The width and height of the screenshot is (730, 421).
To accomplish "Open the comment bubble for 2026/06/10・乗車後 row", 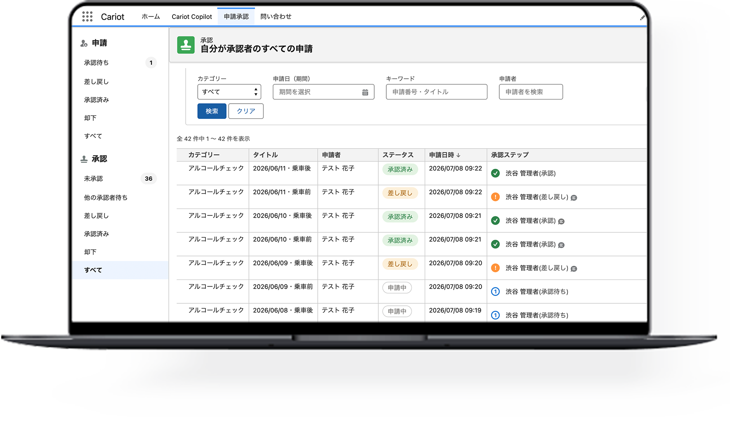I will pyautogui.click(x=561, y=221).
